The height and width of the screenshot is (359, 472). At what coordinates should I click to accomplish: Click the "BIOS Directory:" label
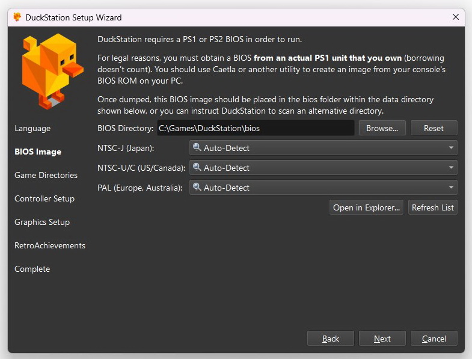click(x=126, y=128)
